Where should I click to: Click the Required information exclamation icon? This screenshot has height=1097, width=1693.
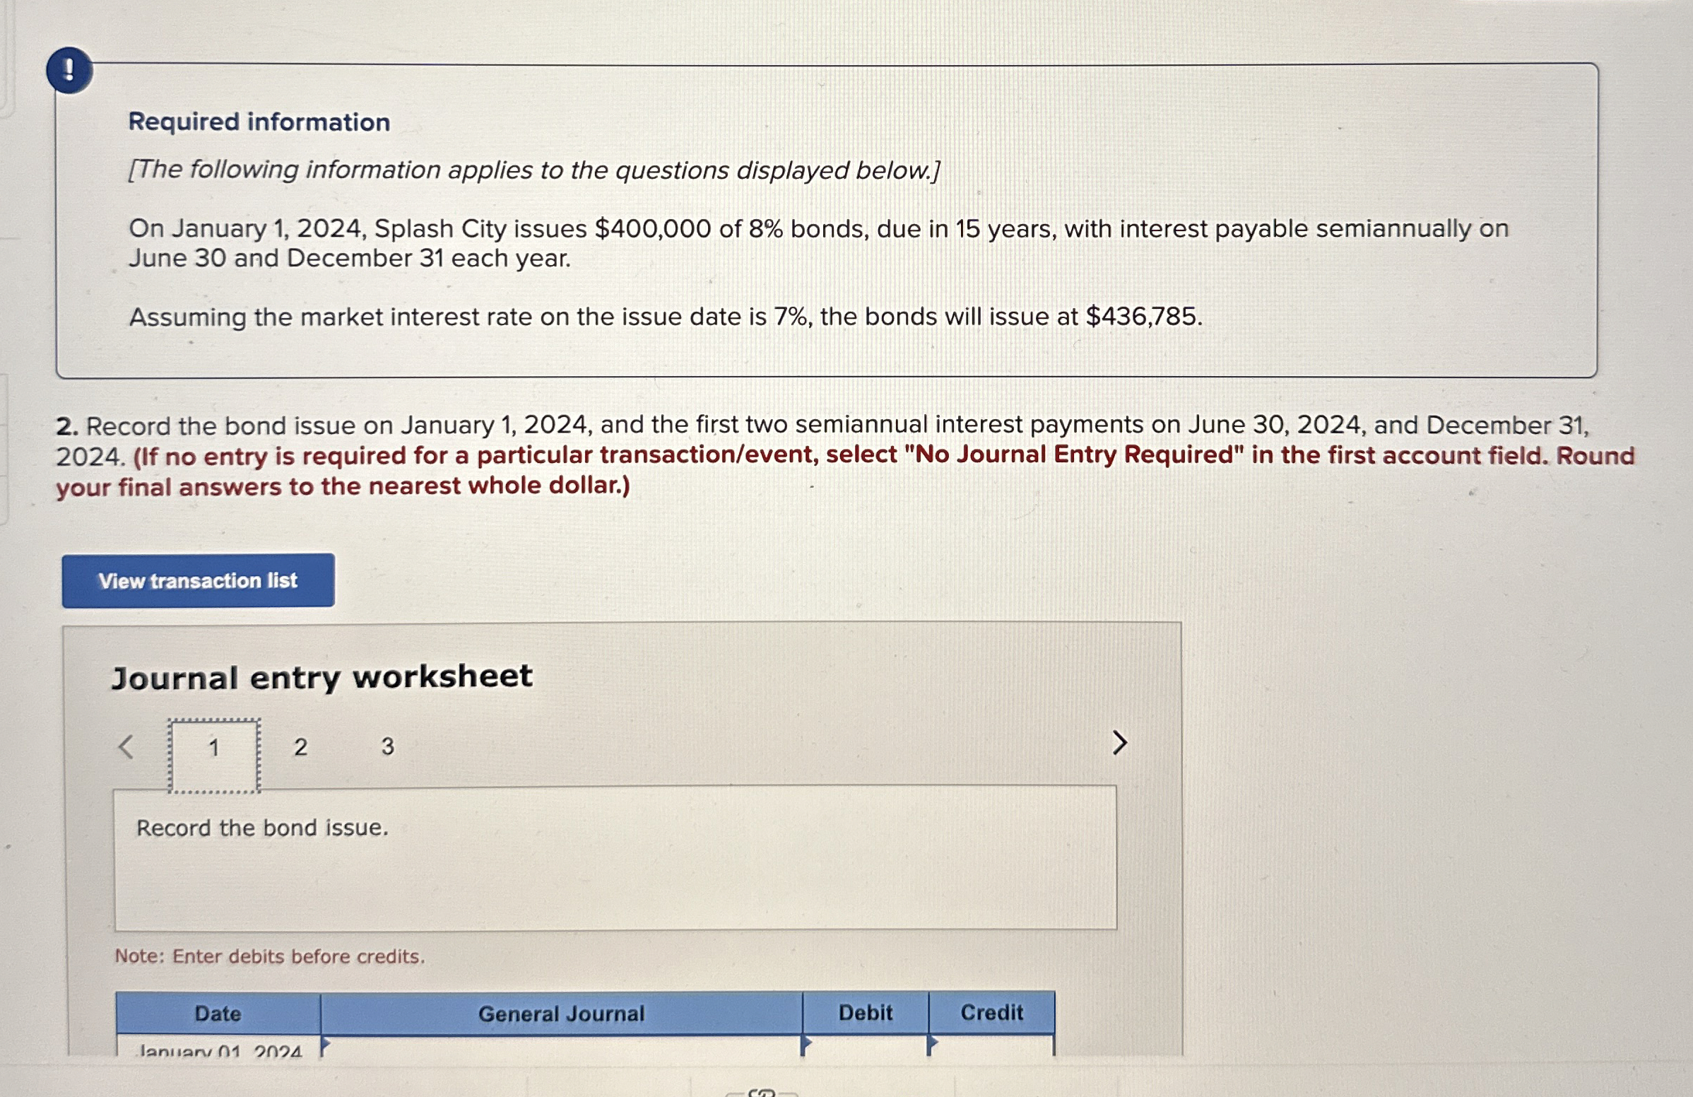(69, 71)
